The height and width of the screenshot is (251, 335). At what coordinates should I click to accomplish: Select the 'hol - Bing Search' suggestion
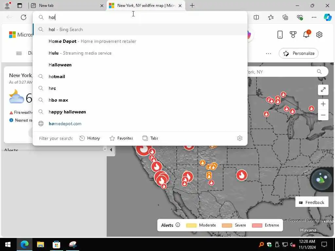click(x=140, y=29)
